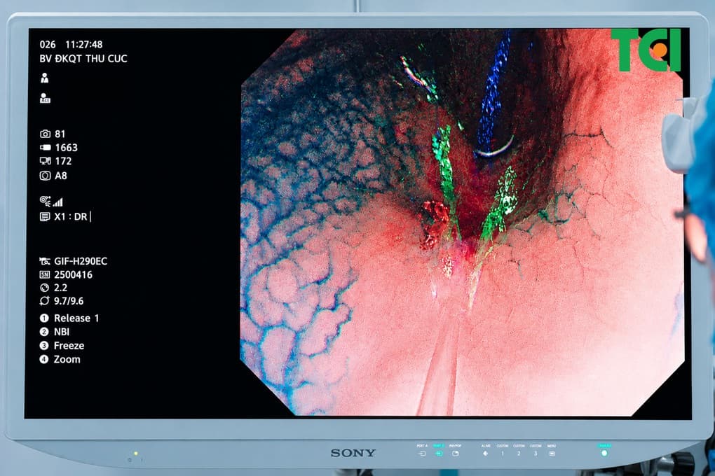Click the diameter value 9.7/9.6
The image size is (715, 476).
69,301
